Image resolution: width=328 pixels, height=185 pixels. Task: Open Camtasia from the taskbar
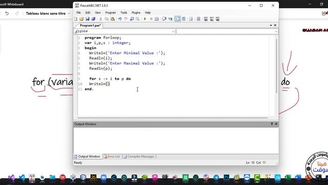(x=257, y=178)
